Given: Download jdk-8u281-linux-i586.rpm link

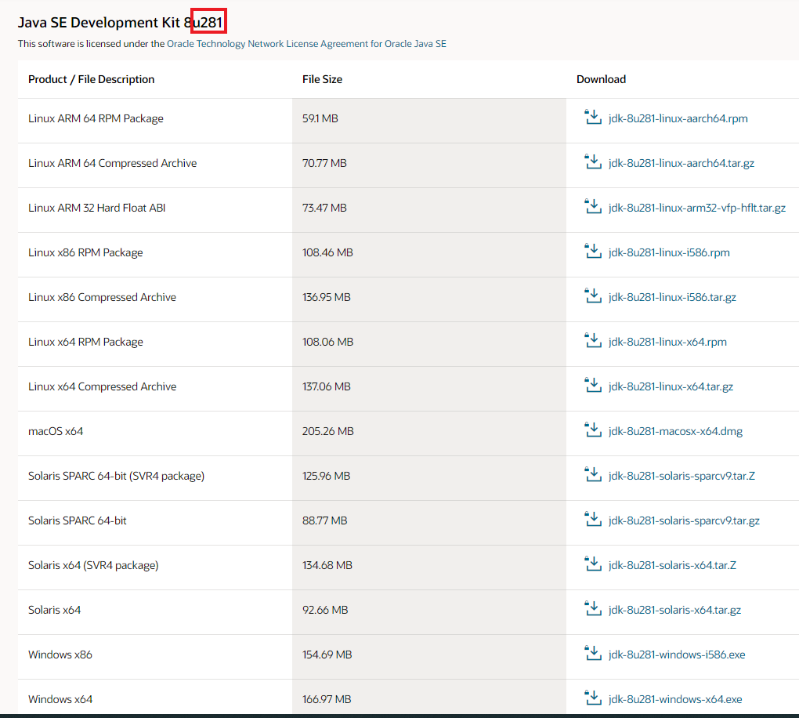Looking at the screenshot, I should tap(669, 252).
